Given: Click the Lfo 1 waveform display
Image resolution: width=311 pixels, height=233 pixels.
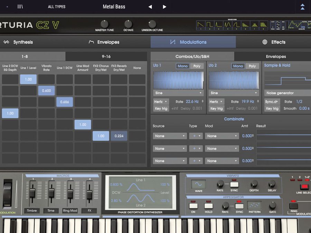Looking at the screenshot, I should (x=178, y=80).
